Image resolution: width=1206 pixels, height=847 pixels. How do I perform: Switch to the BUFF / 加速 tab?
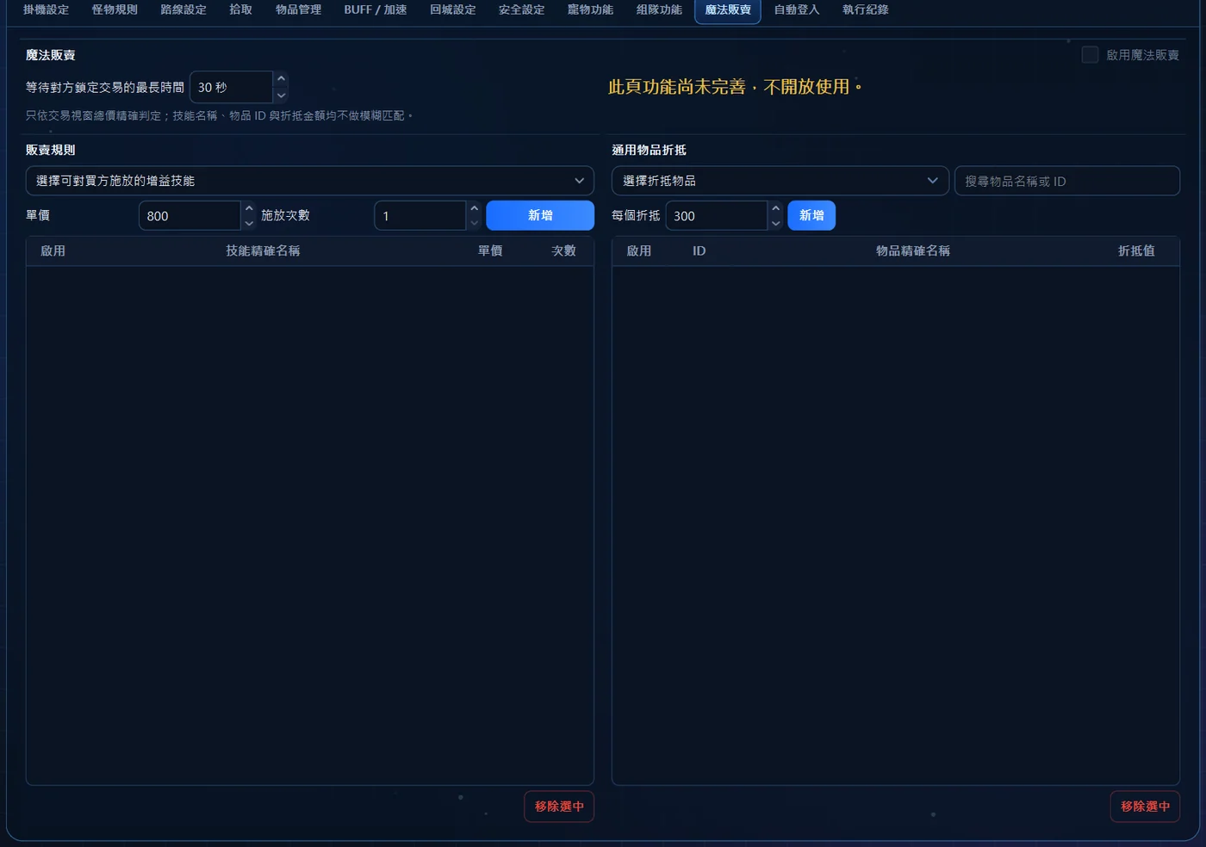tap(376, 10)
